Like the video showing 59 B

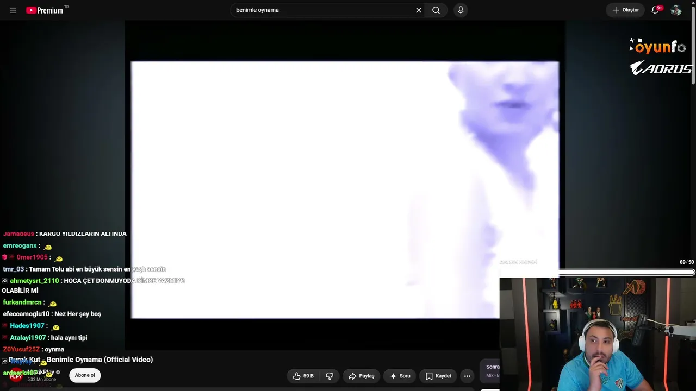point(303,376)
